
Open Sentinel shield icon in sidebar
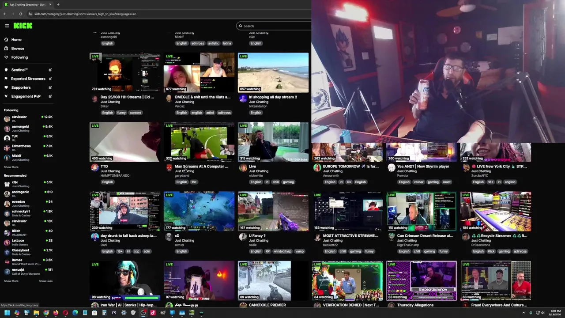(6, 70)
